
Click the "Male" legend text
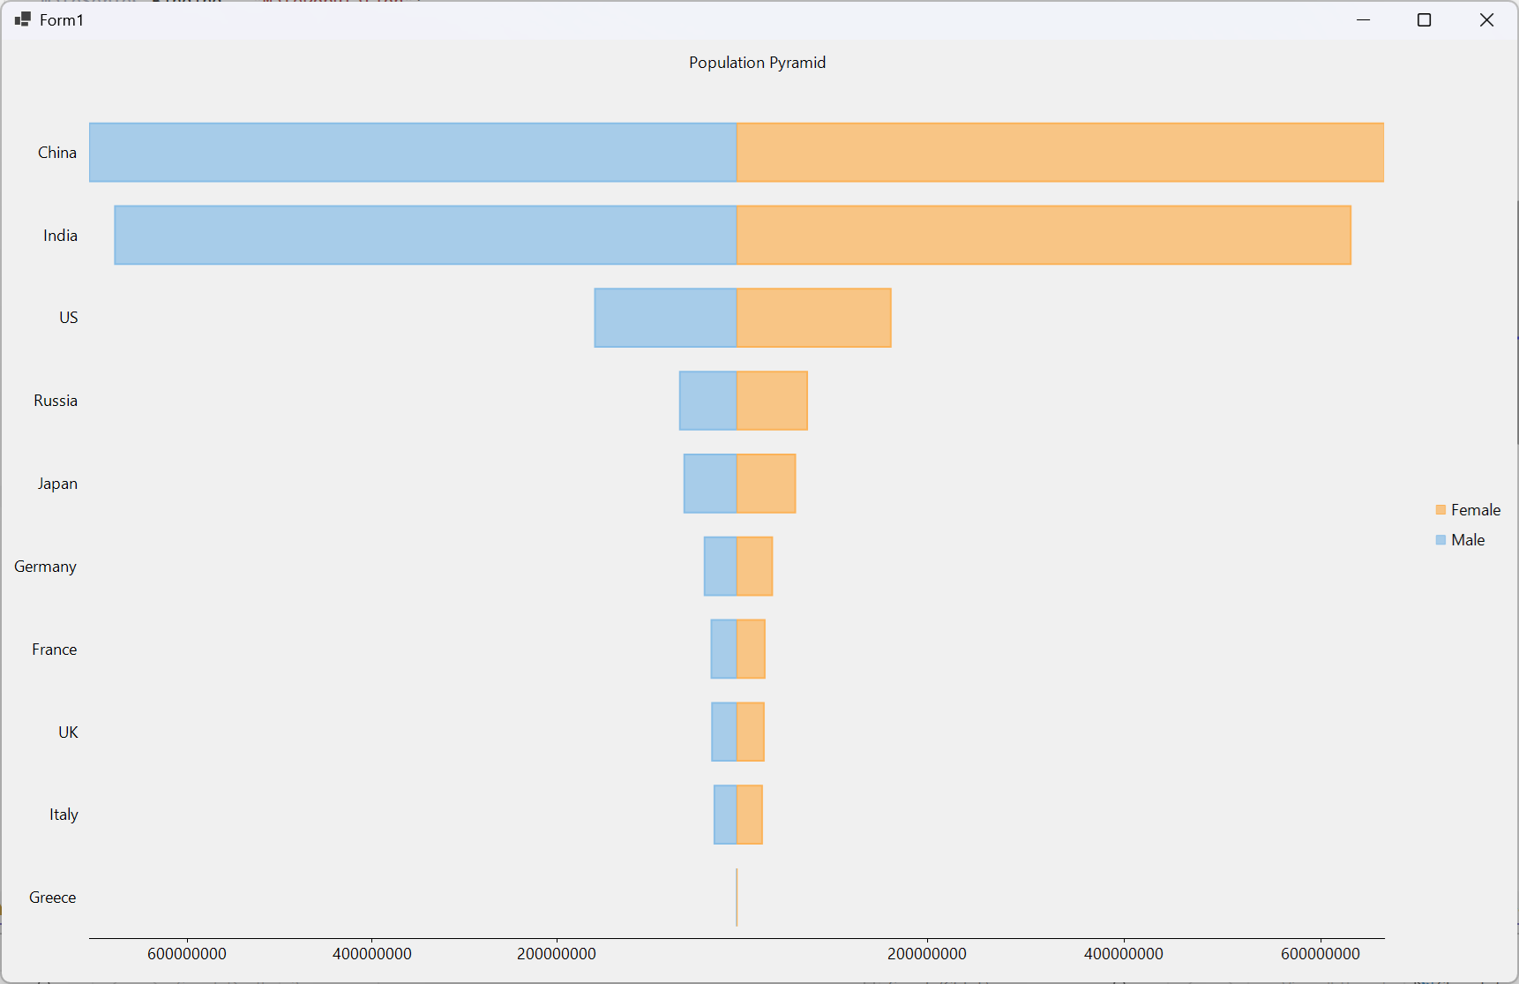[1468, 539]
